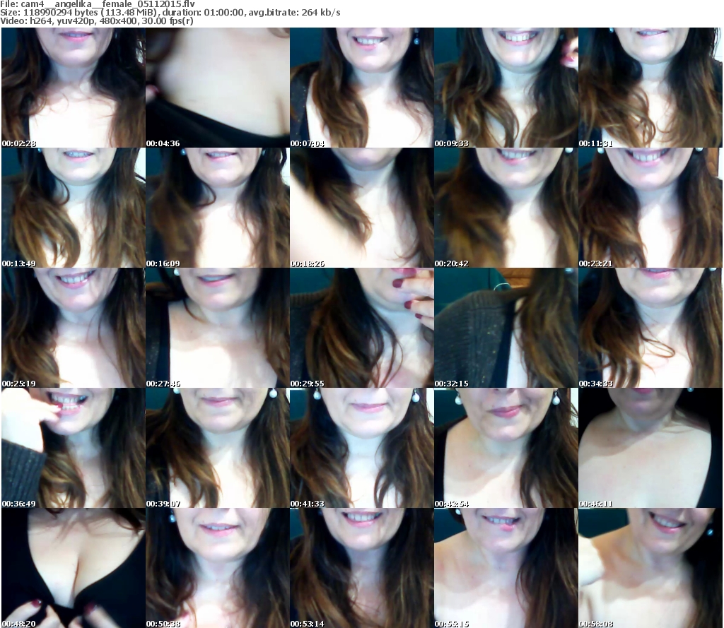
Task: Choose the thumbnail at 00:43:54
Action: 506,448
